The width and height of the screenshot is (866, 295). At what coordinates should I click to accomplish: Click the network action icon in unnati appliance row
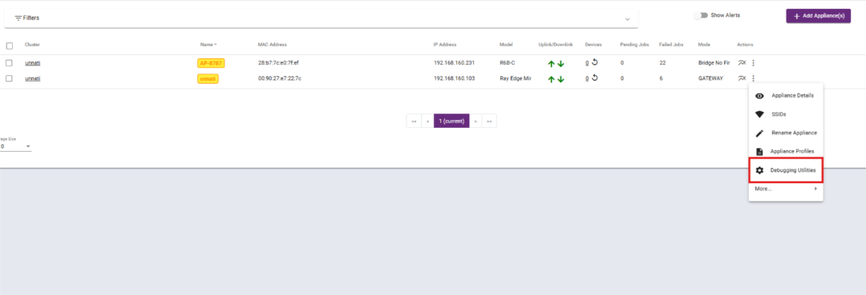click(742, 78)
